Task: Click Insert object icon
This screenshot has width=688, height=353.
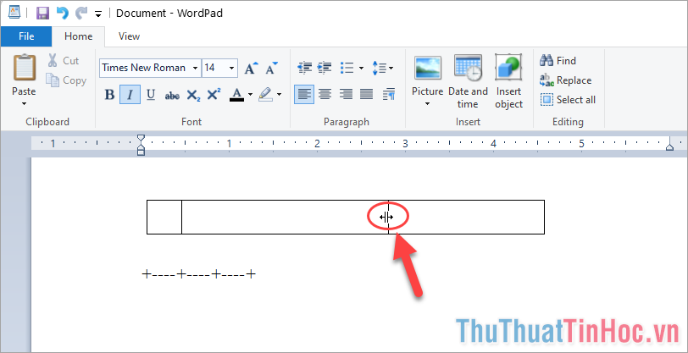Action: click(509, 67)
